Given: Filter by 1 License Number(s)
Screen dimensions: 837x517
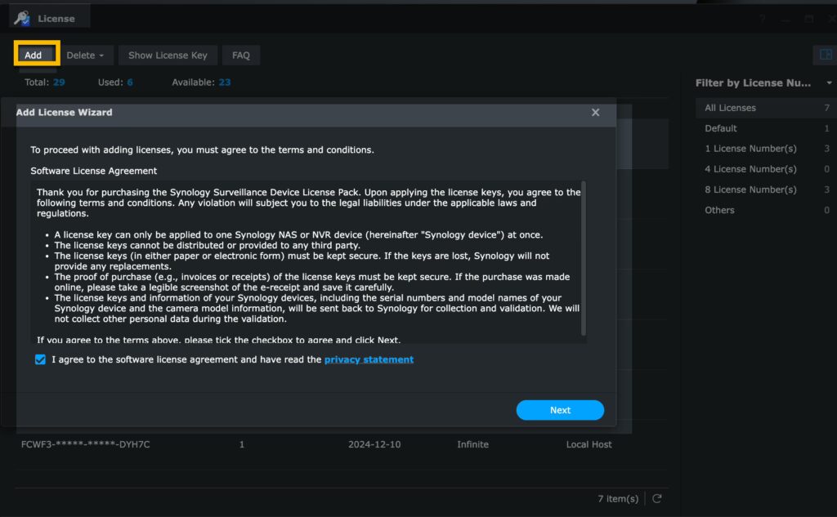Looking at the screenshot, I should (766, 149).
